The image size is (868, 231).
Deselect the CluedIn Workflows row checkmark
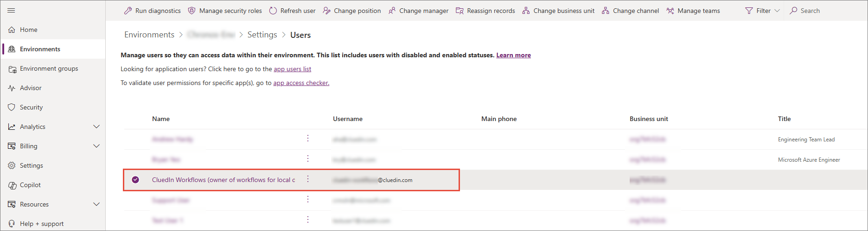pyautogui.click(x=135, y=180)
